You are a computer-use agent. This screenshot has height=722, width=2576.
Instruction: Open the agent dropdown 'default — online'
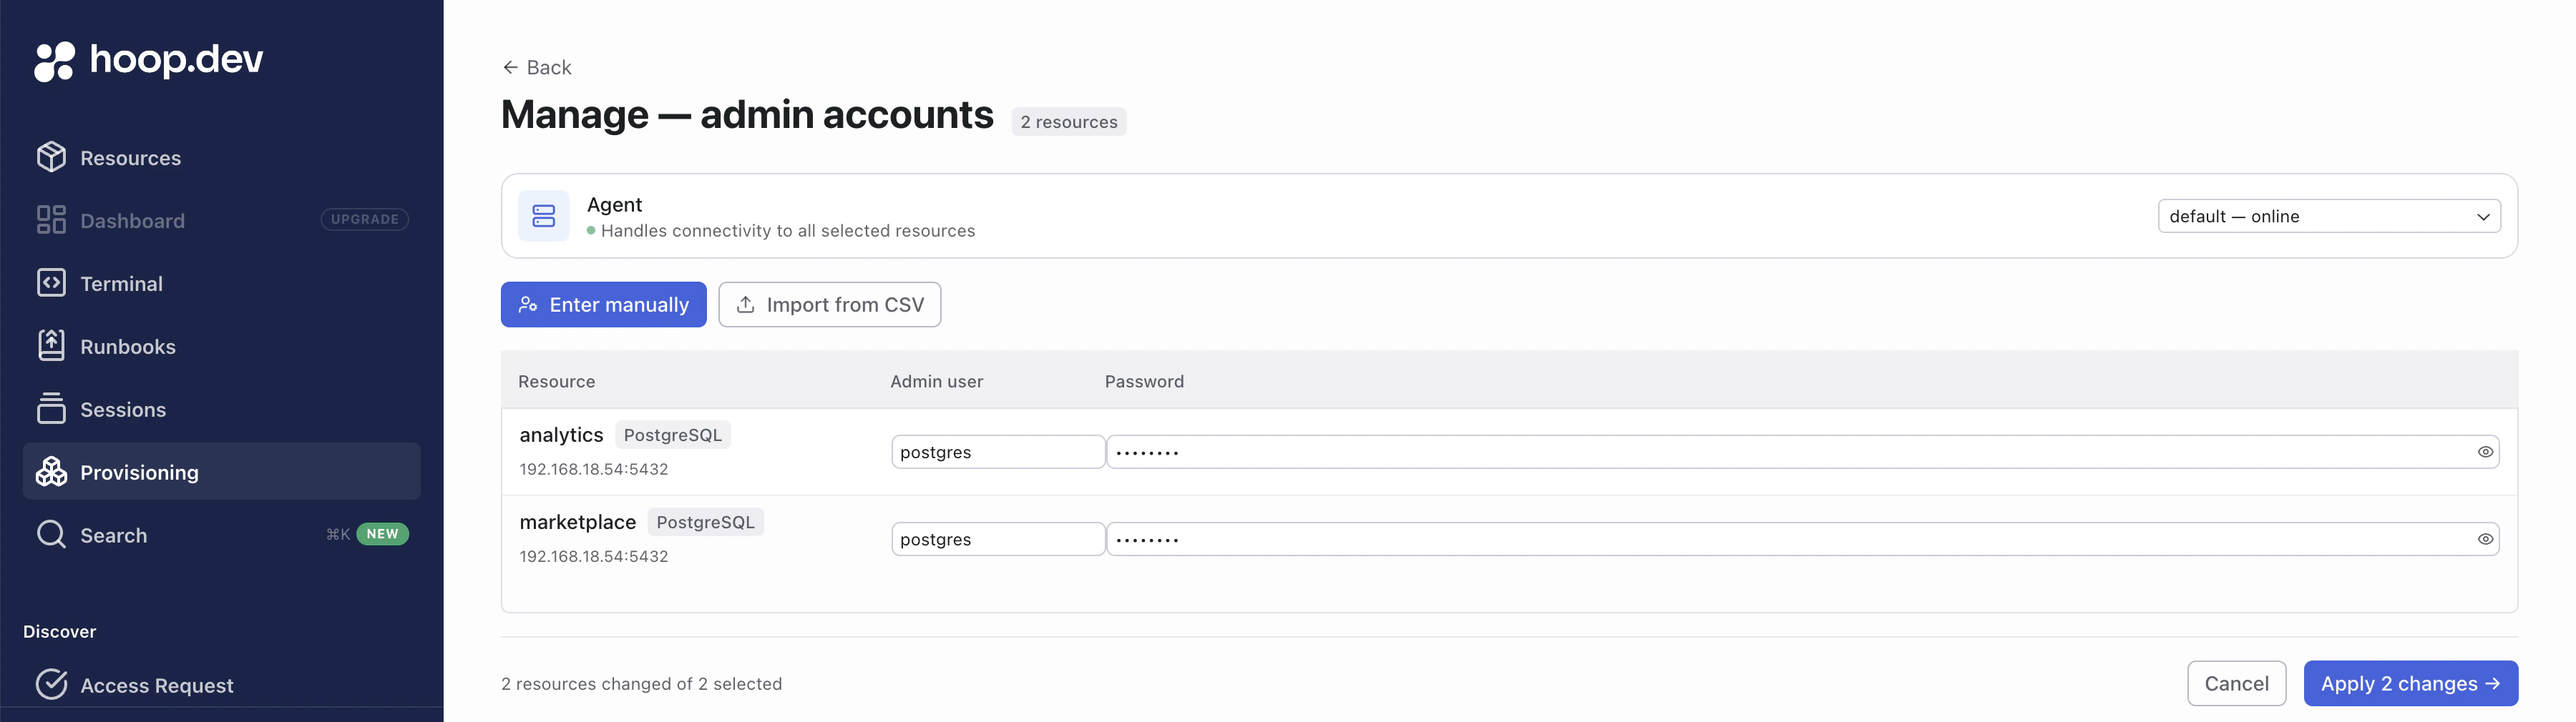(2329, 217)
